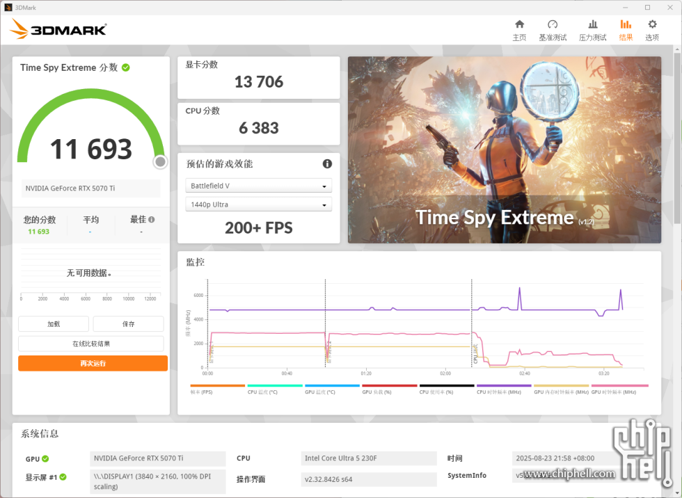Click the 监控 section heading
This screenshot has height=498, width=682.
click(196, 262)
